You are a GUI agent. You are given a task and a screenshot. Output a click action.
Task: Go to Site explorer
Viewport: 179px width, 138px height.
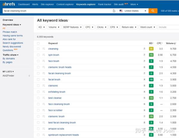47,4
